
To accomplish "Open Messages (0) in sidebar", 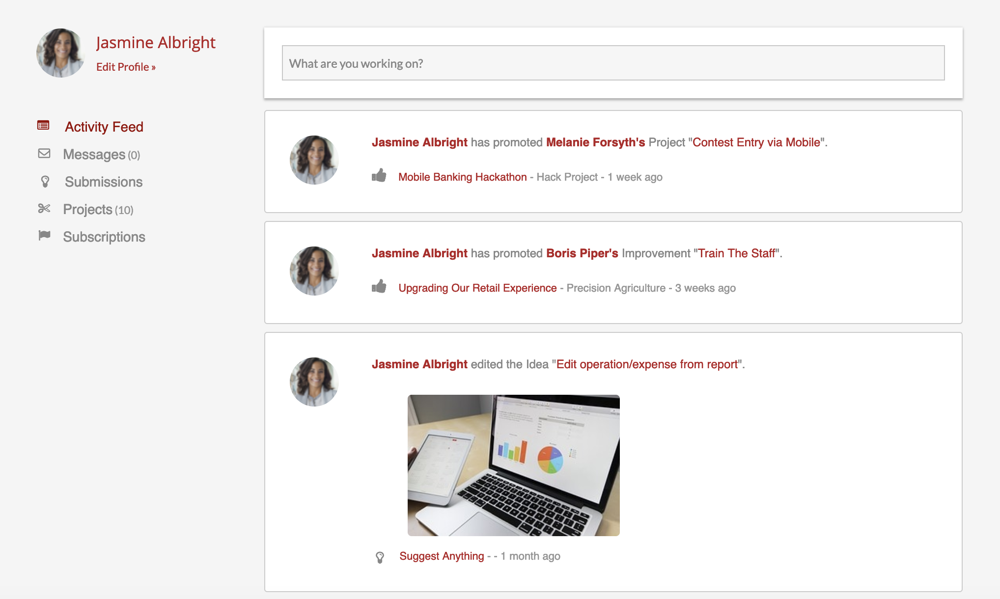I will pyautogui.click(x=102, y=155).
